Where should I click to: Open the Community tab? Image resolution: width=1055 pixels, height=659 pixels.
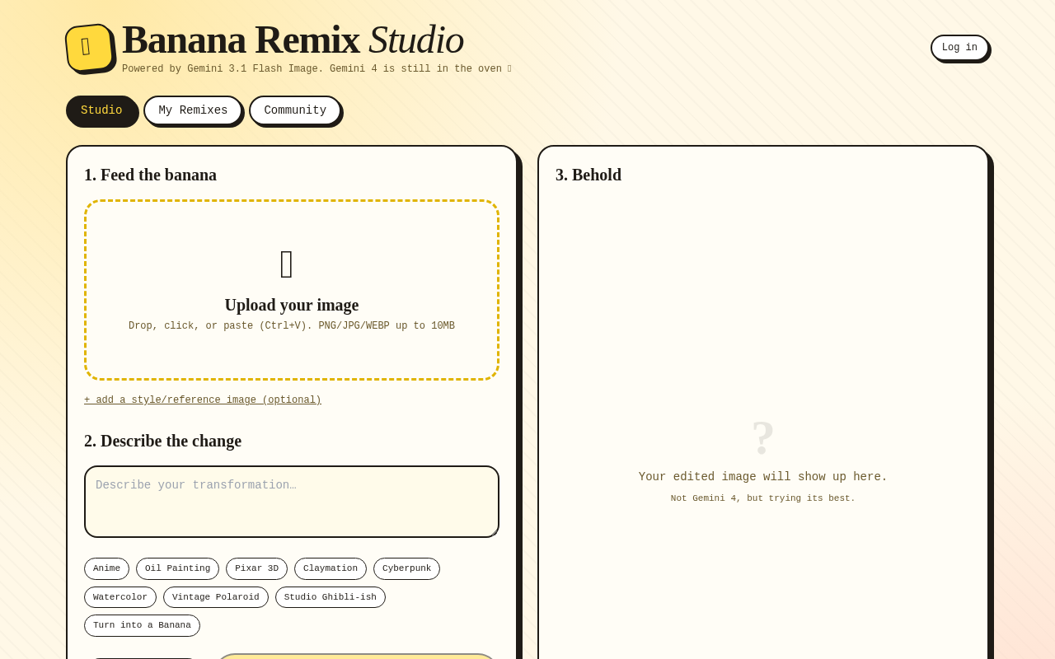point(295,110)
